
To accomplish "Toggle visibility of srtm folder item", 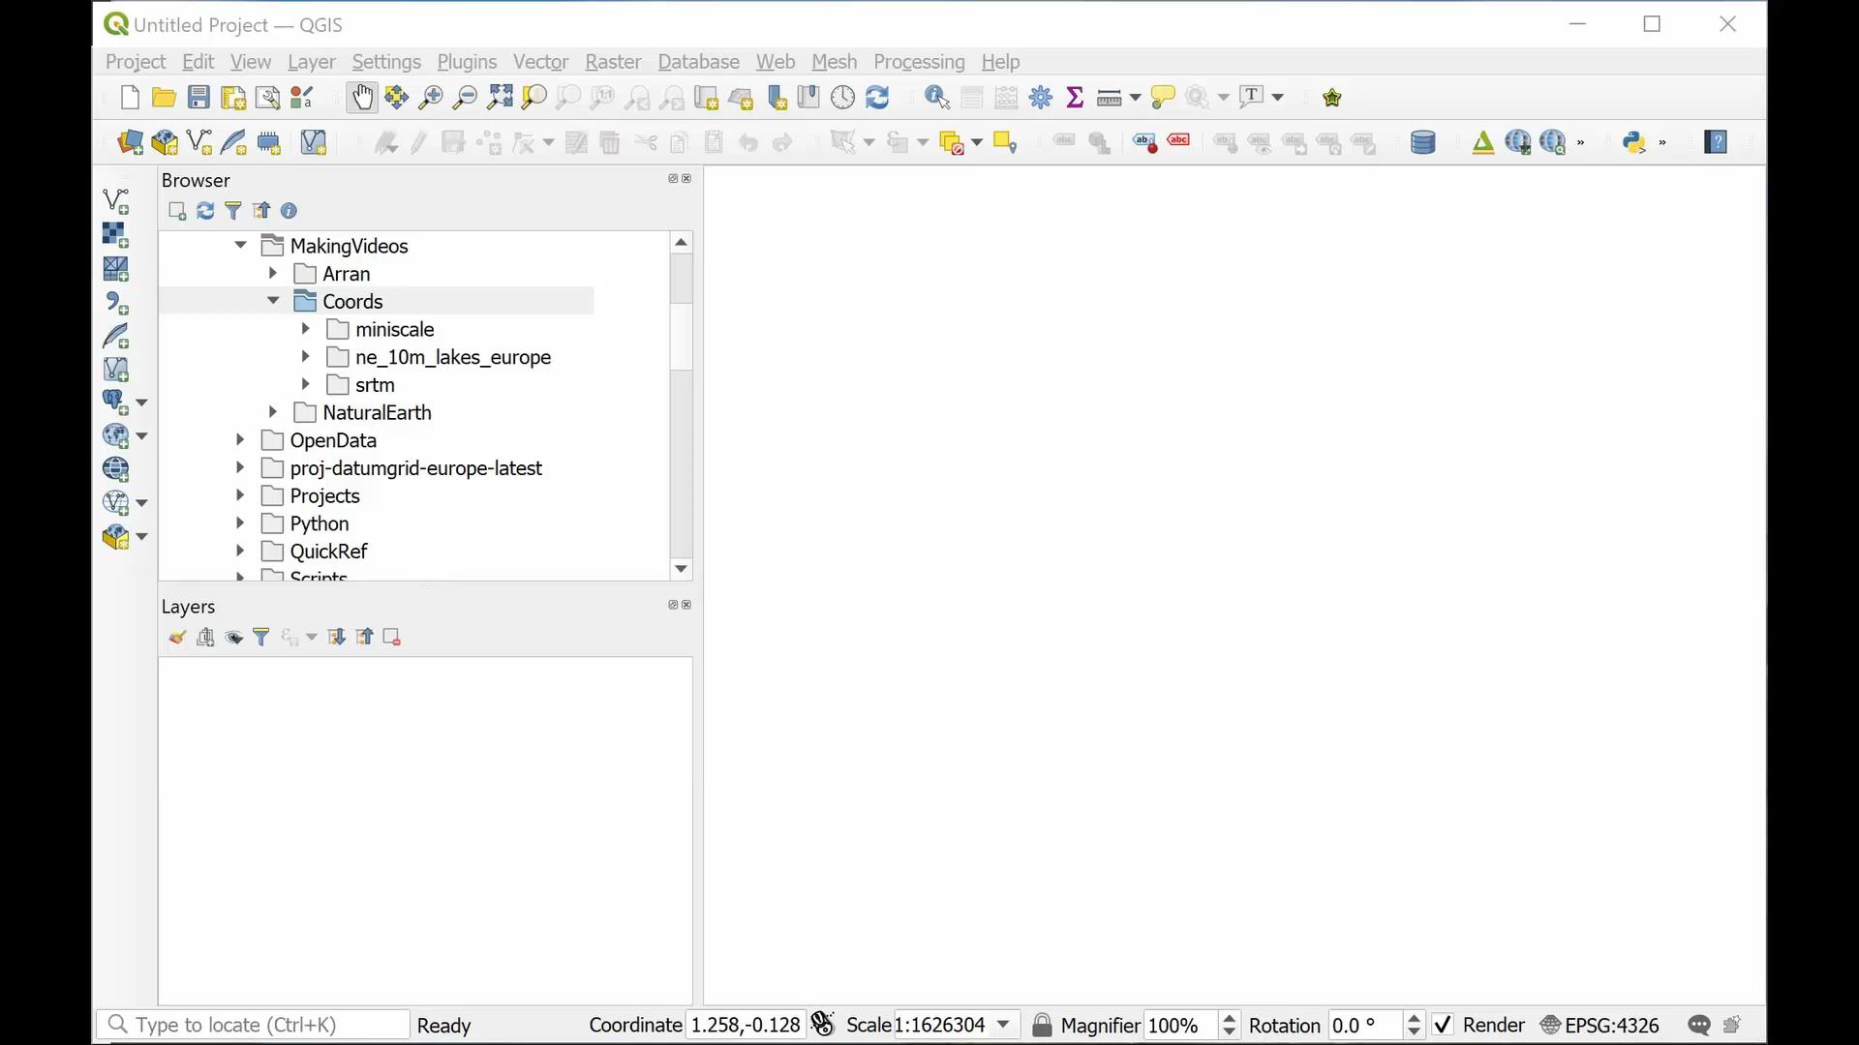I will click(x=306, y=385).
